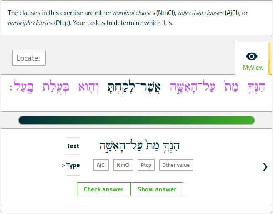The width and height of the screenshot is (273, 214).
Task: Click the Hebrew word בָּעַל at verse end
Action: (x=22, y=86)
